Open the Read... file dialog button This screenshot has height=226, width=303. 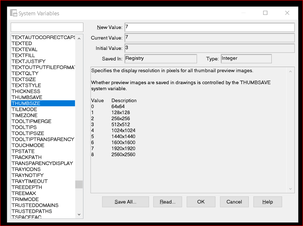point(168,202)
